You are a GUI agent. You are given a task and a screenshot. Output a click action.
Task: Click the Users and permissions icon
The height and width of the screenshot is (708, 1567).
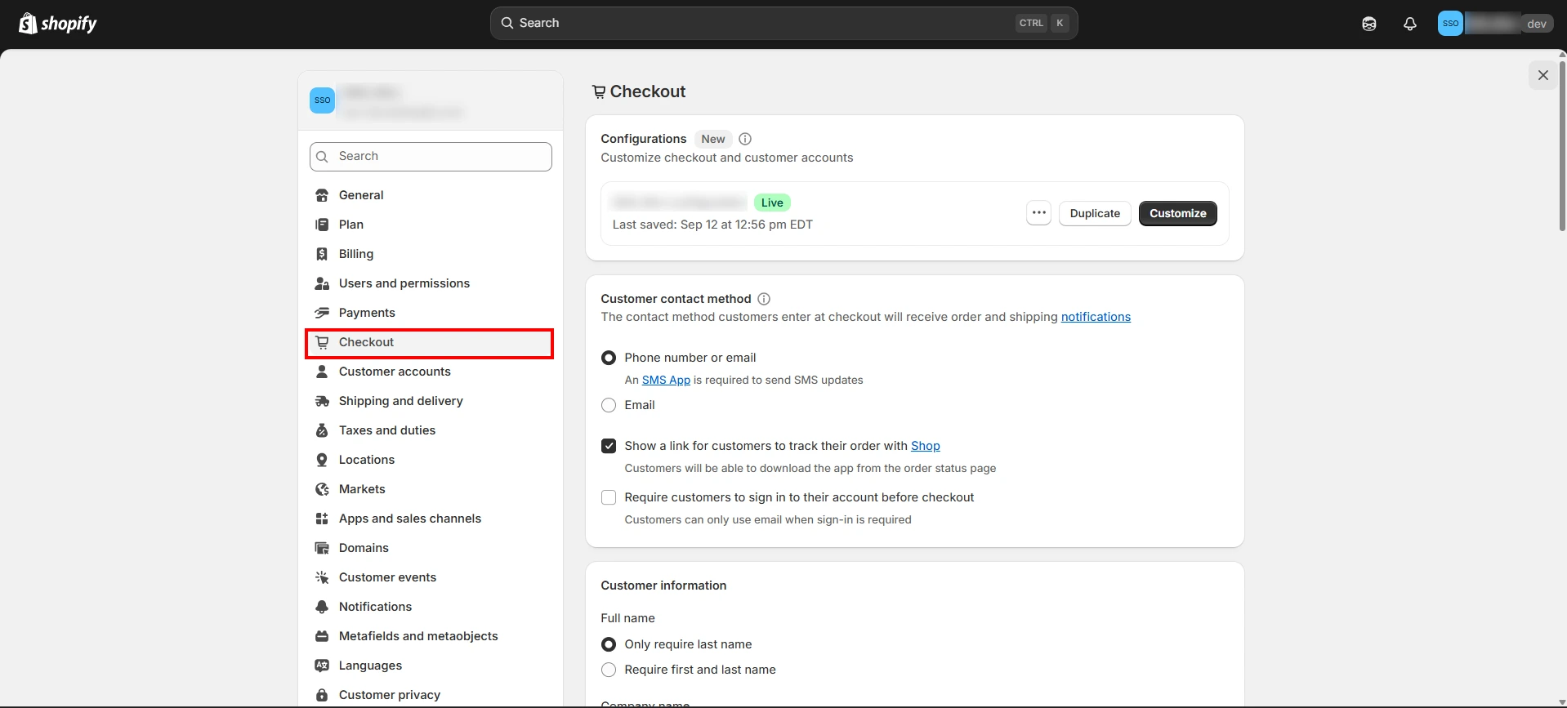click(x=322, y=283)
